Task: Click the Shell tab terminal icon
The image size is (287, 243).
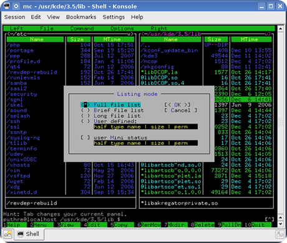Action: 21,234
